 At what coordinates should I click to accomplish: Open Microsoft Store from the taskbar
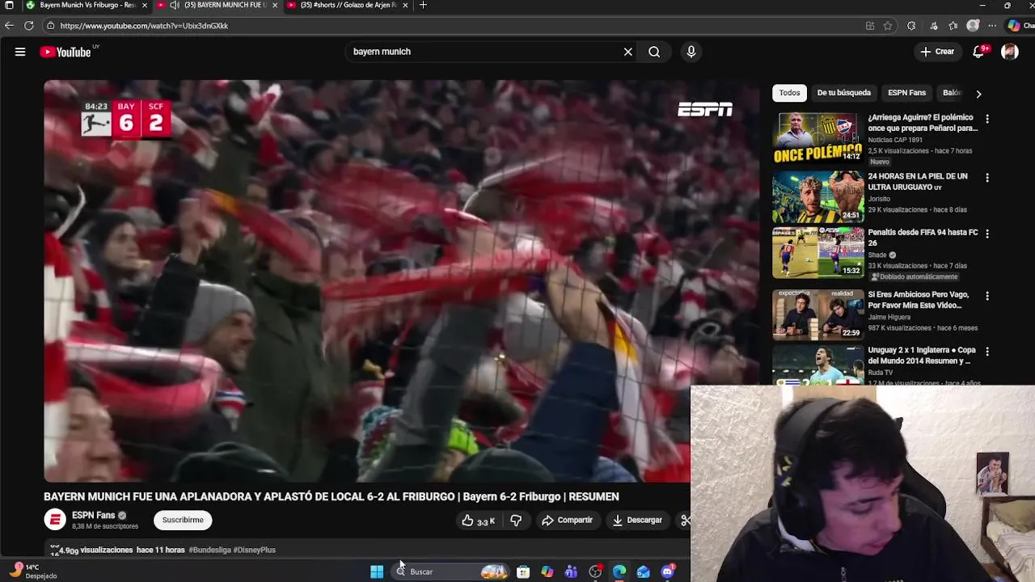tap(523, 571)
